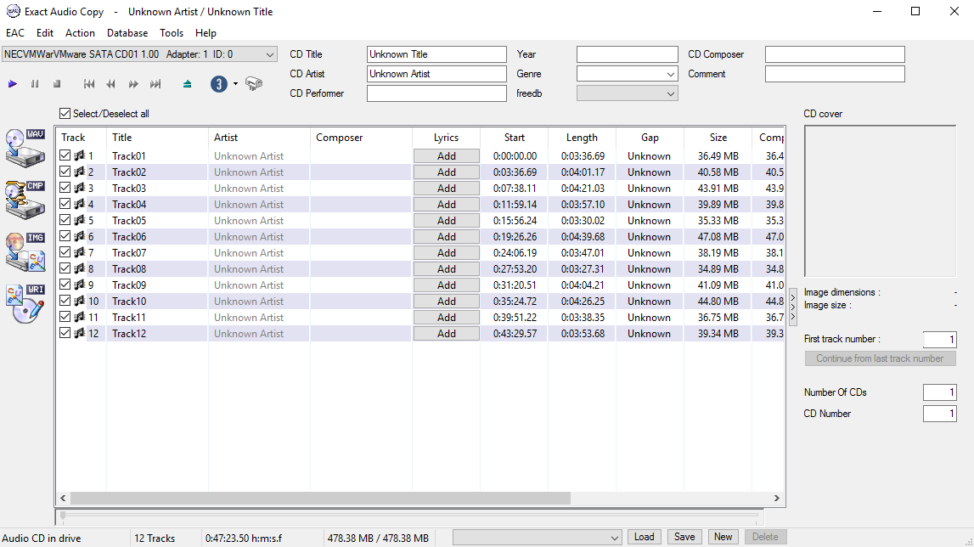Click the fast forward button
The image size is (974, 547).
(133, 84)
